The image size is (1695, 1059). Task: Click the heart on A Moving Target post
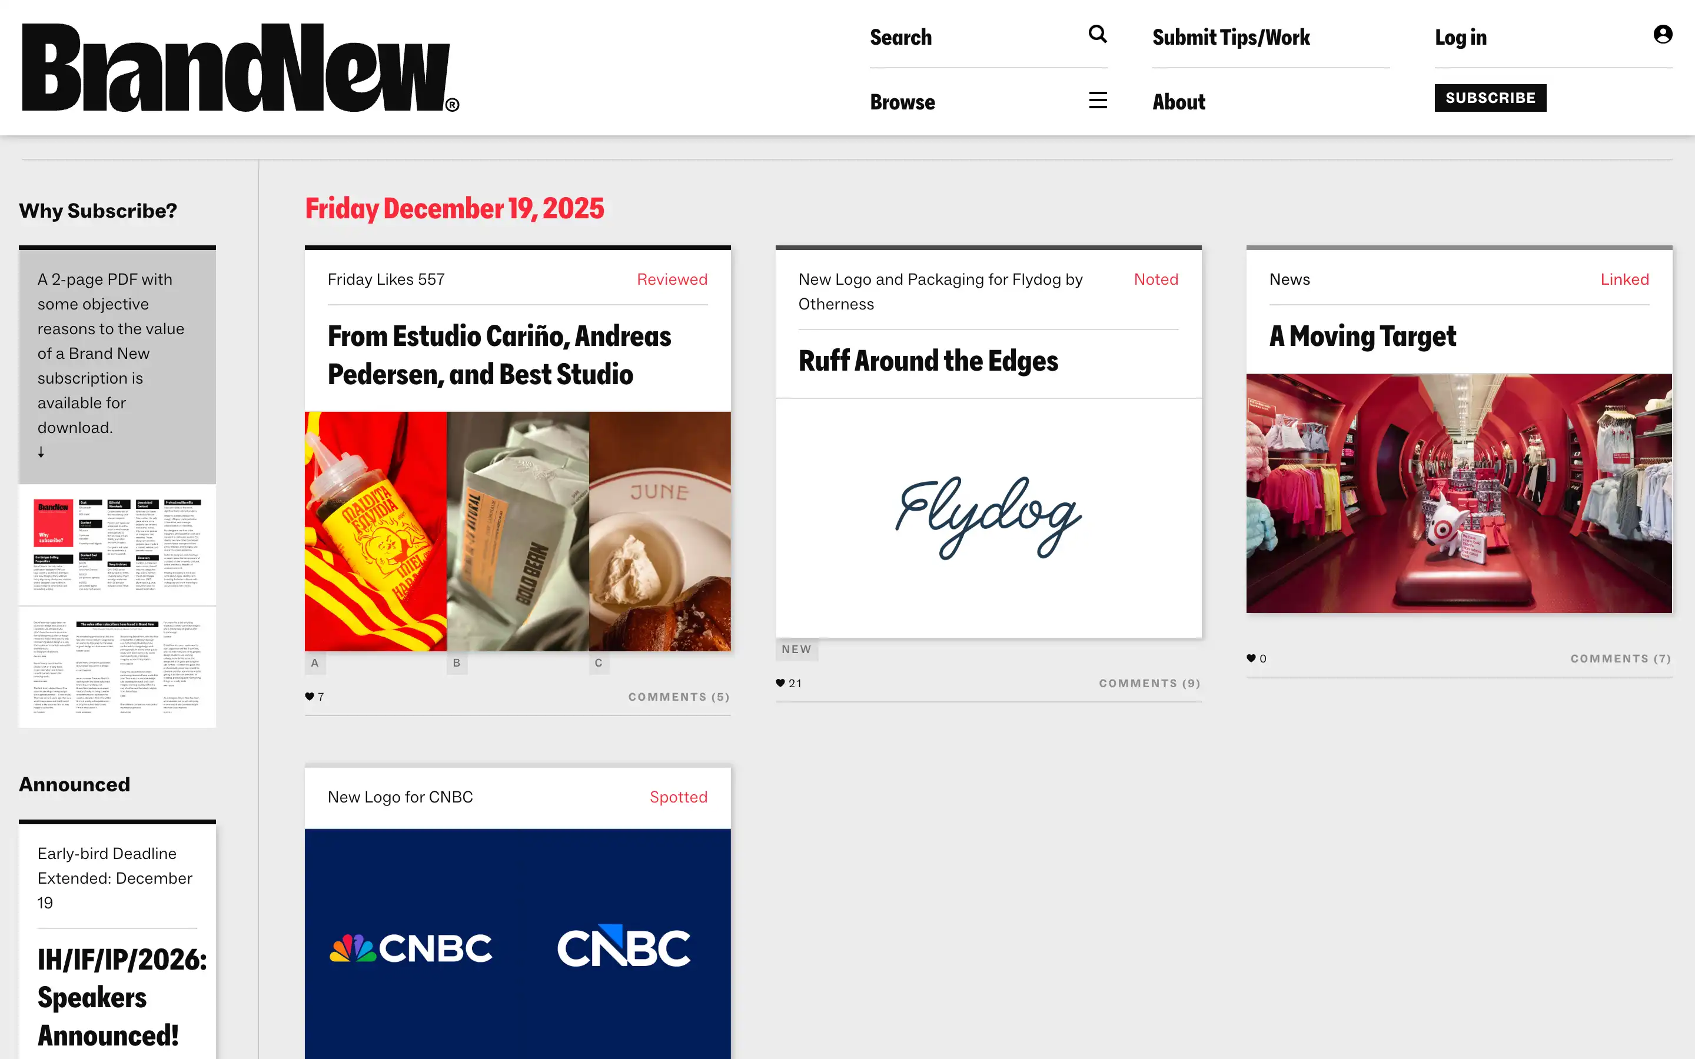(x=1252, y=658)
